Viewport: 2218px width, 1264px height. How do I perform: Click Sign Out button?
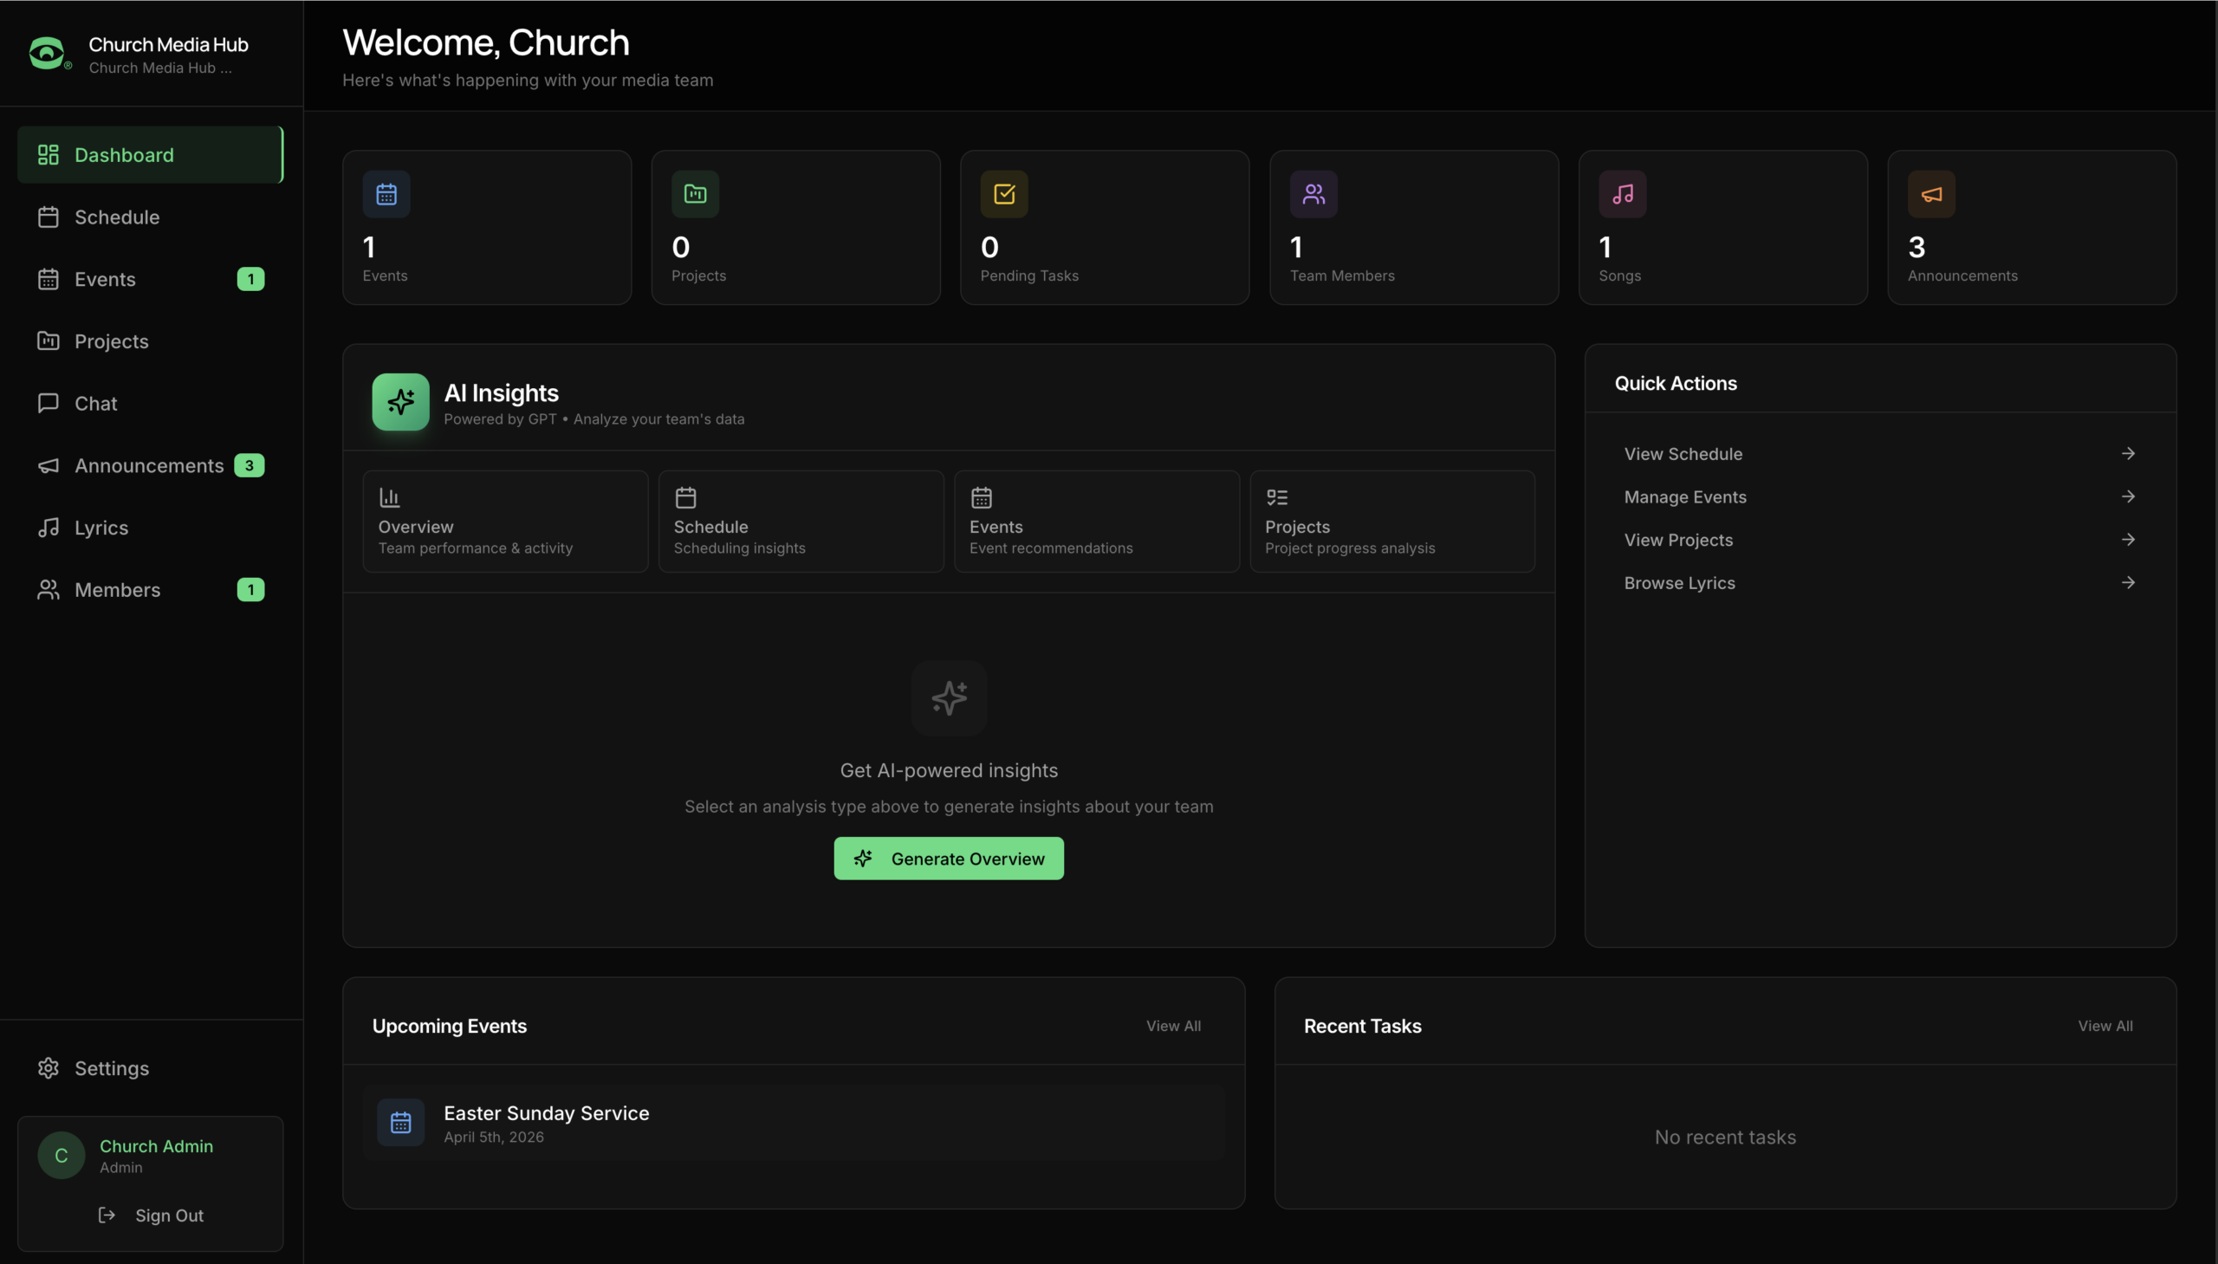pyautogui.click(x=150, y=1215)
